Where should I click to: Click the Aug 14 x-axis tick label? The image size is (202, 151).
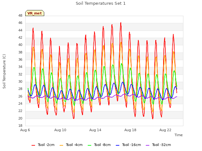(95, 130)
